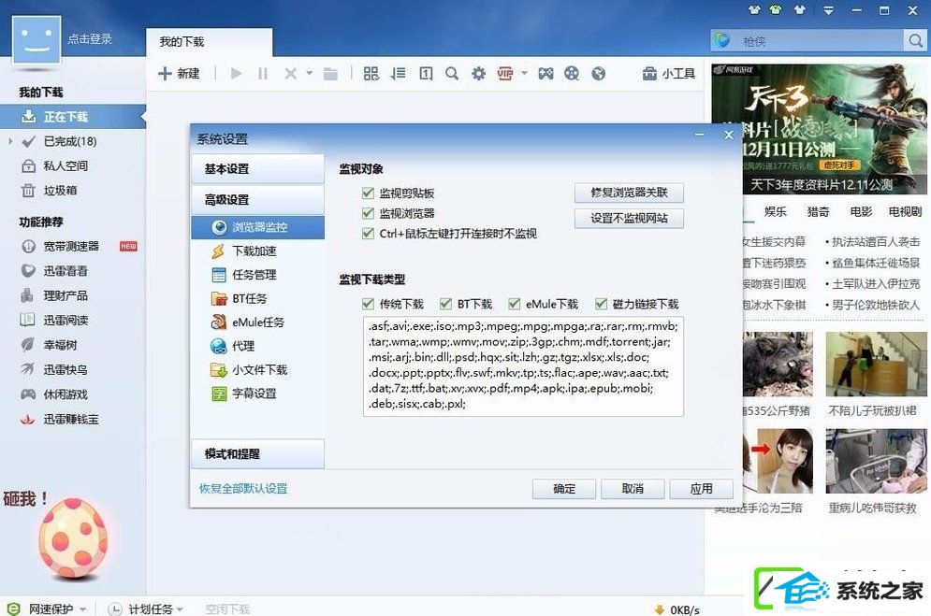Click the New task plus icon
Screen dimensions: 931x616
pyautogui.click(x=165, y=74)
